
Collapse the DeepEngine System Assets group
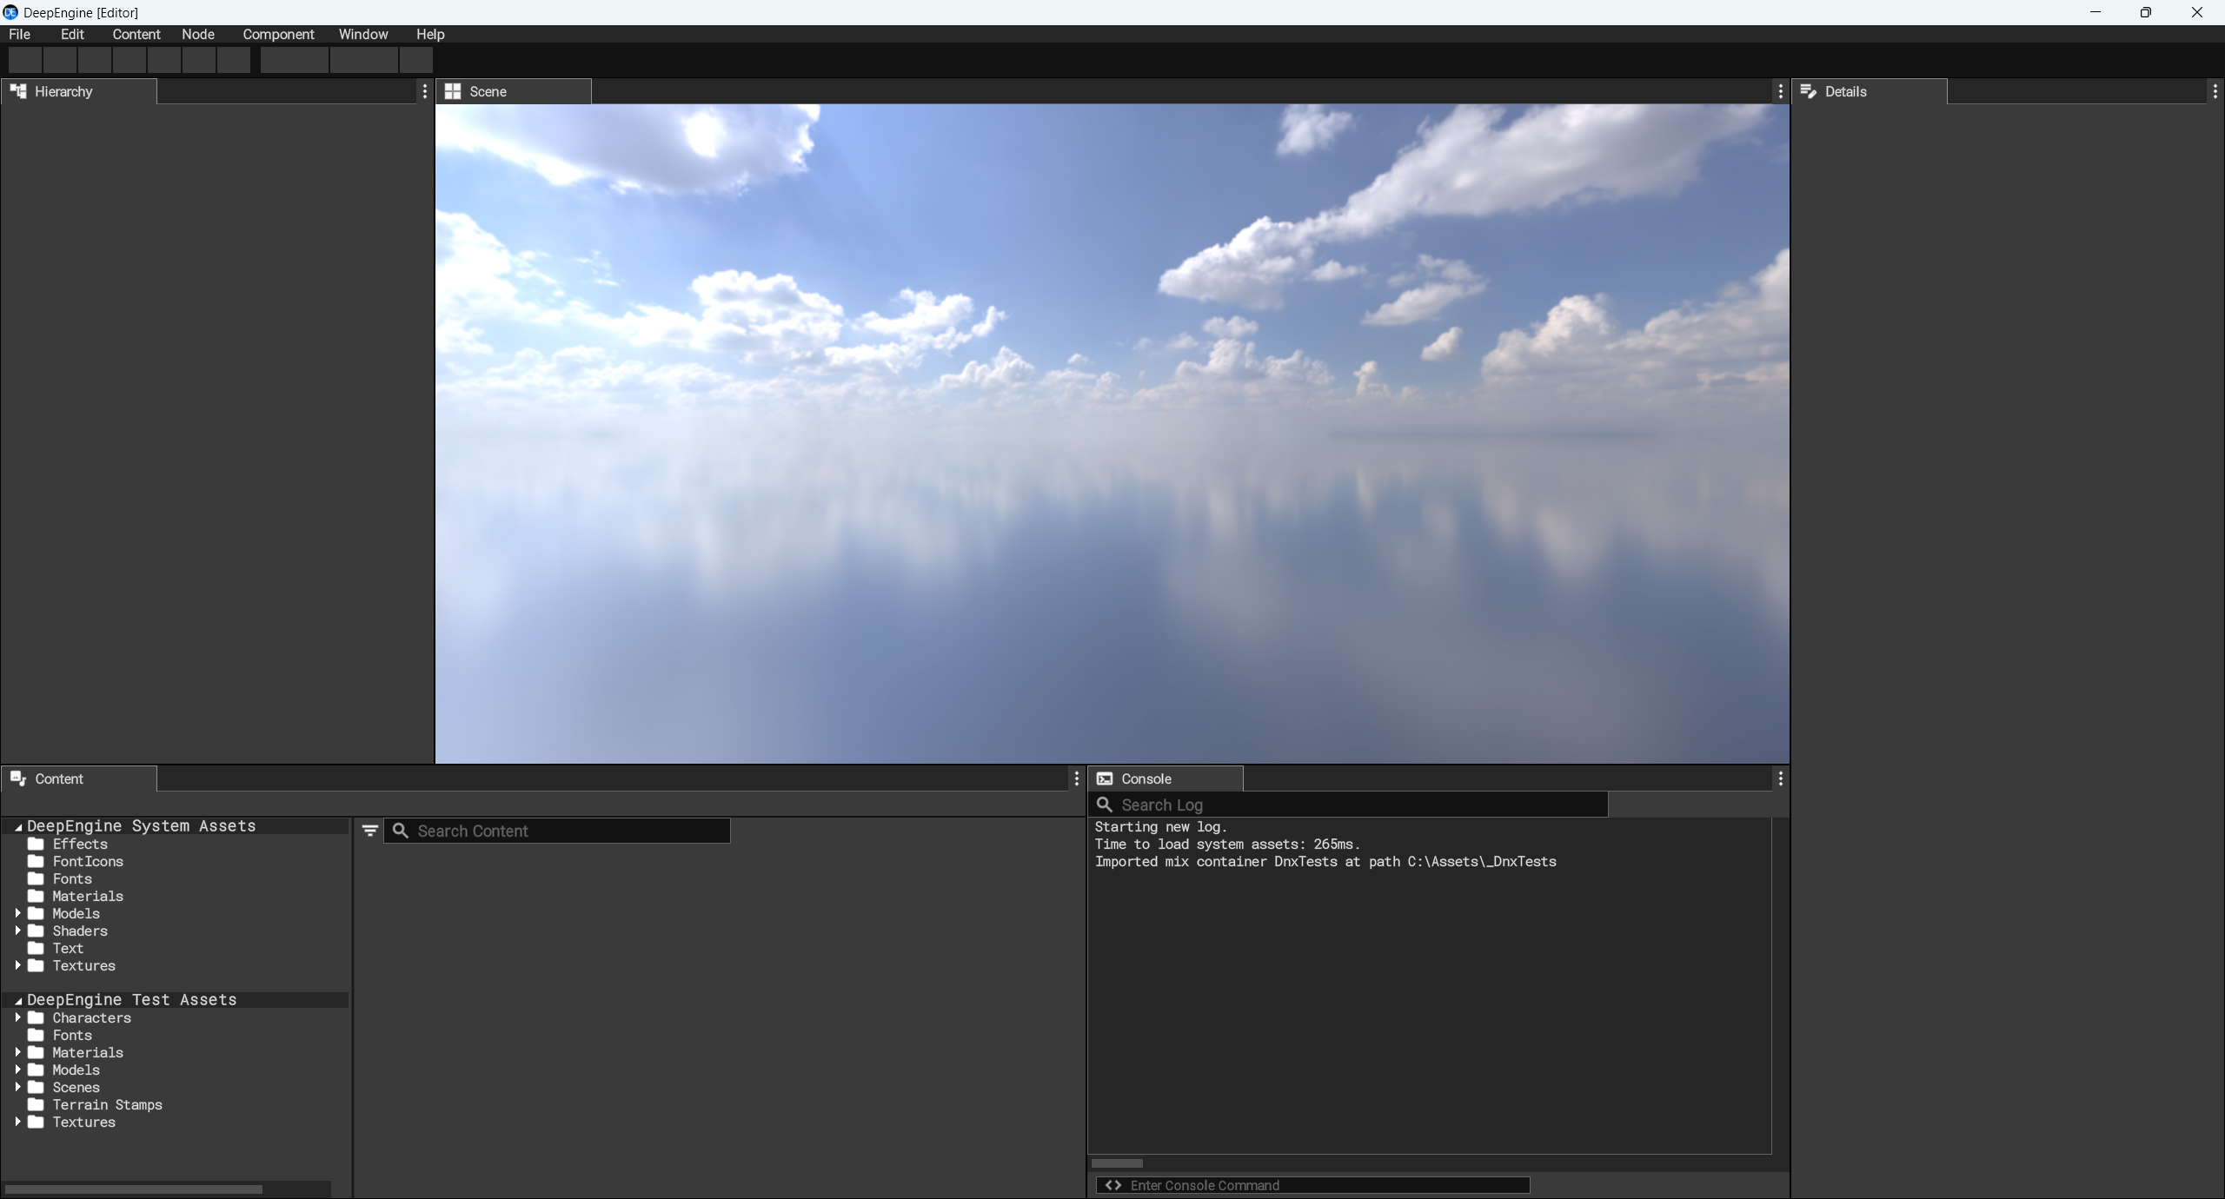pos(18,826)
